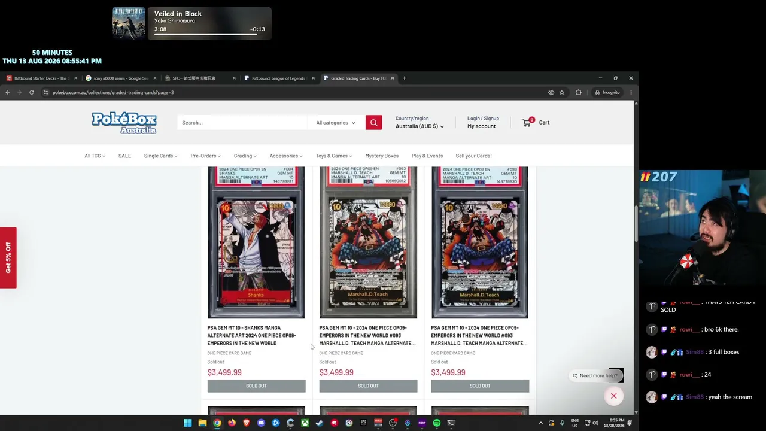Screen dimensions: 766x431
Task: Click the tracking protection eye icon
Action: tap(551, 92)
